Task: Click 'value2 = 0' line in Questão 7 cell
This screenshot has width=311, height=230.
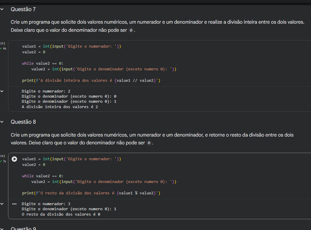Action: pyautogui.click(x=34, y=52)
